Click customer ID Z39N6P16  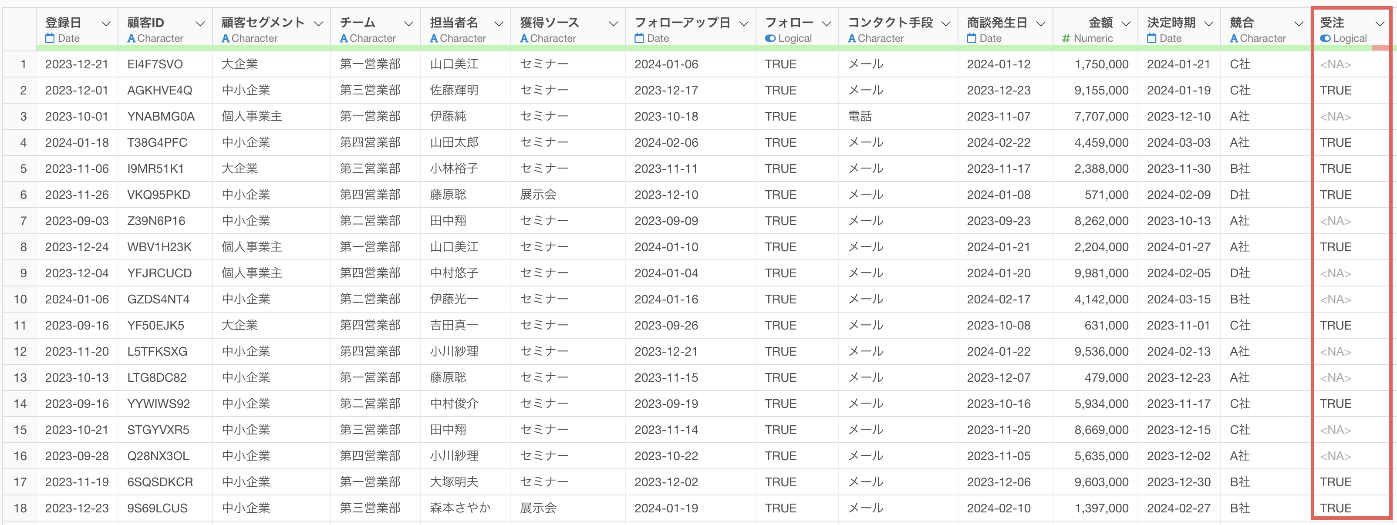pyautogui.click(x=156, y=221)
